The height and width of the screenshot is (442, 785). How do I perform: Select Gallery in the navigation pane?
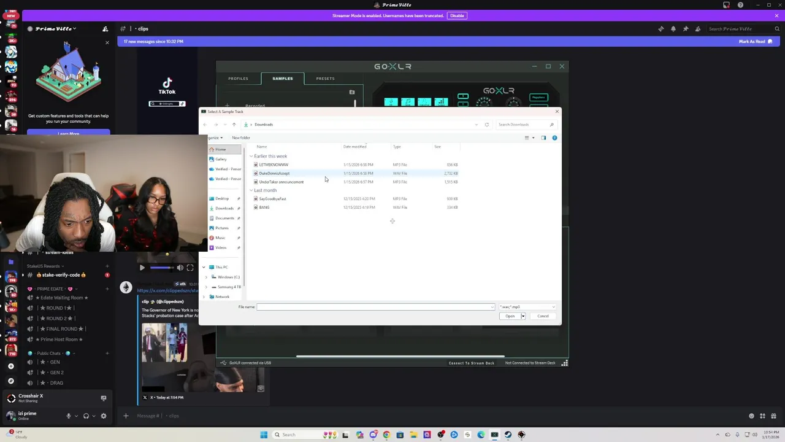tap(221, 159)
